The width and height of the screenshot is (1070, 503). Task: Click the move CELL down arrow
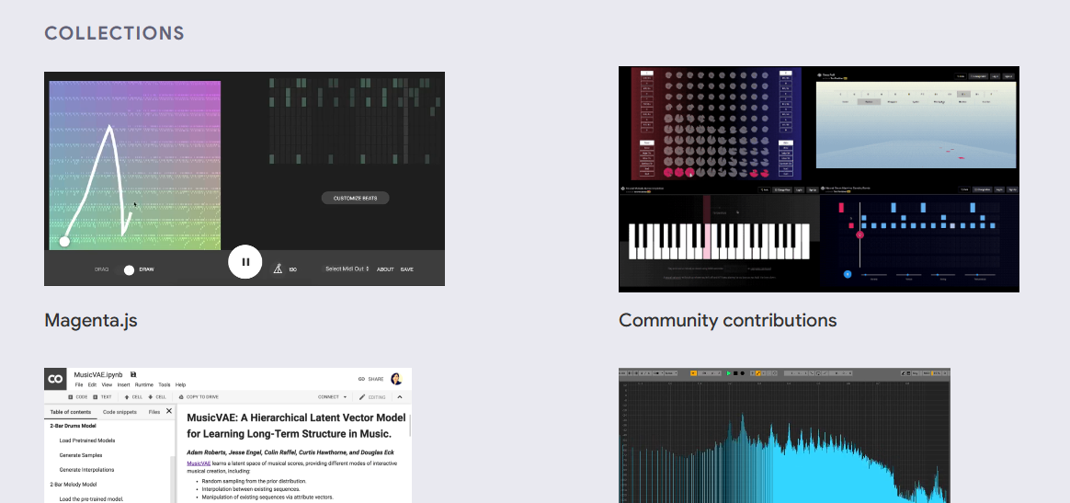[157, 396]
